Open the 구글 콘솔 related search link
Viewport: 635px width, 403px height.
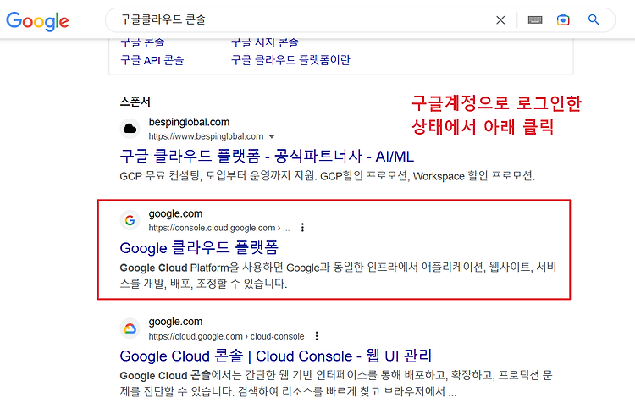click(142, 42)
